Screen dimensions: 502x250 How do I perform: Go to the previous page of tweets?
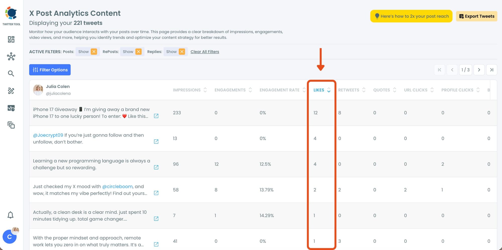(x=452, y=70)
